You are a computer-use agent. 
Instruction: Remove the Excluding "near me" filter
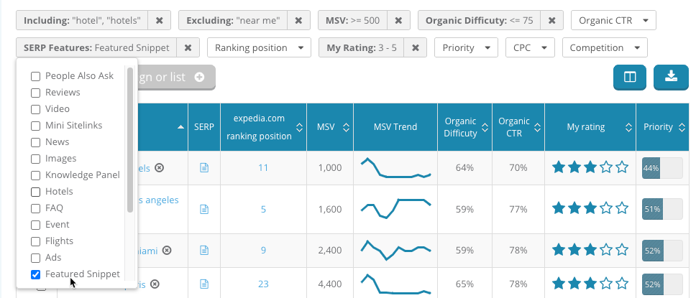coord(298,21)
